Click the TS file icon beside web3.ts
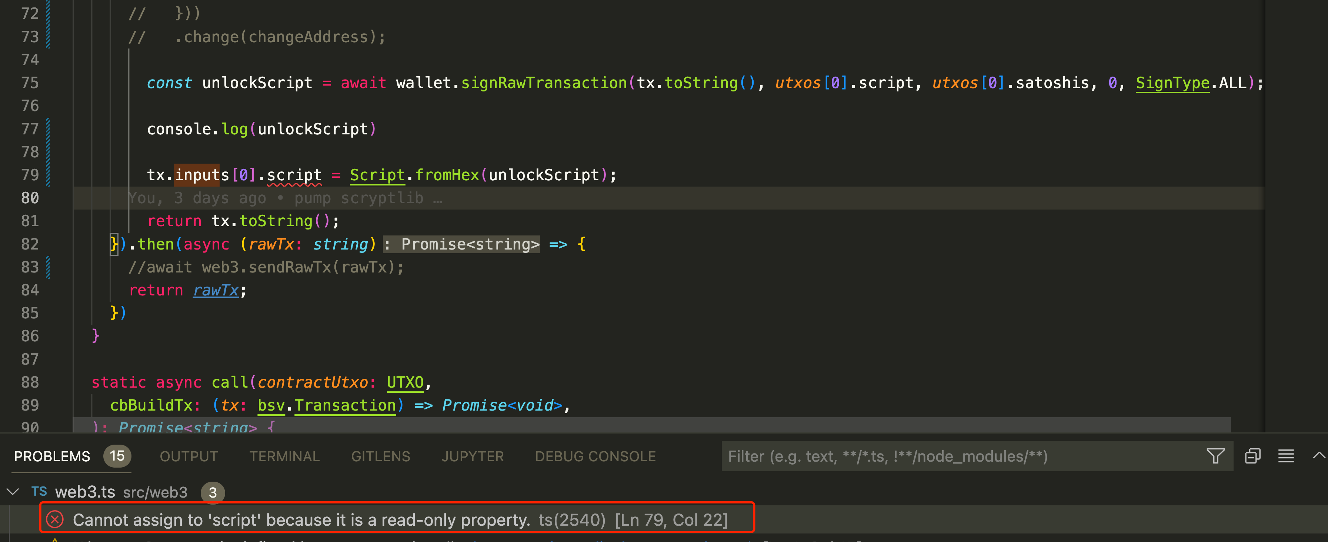 click(x=39, y=492)
